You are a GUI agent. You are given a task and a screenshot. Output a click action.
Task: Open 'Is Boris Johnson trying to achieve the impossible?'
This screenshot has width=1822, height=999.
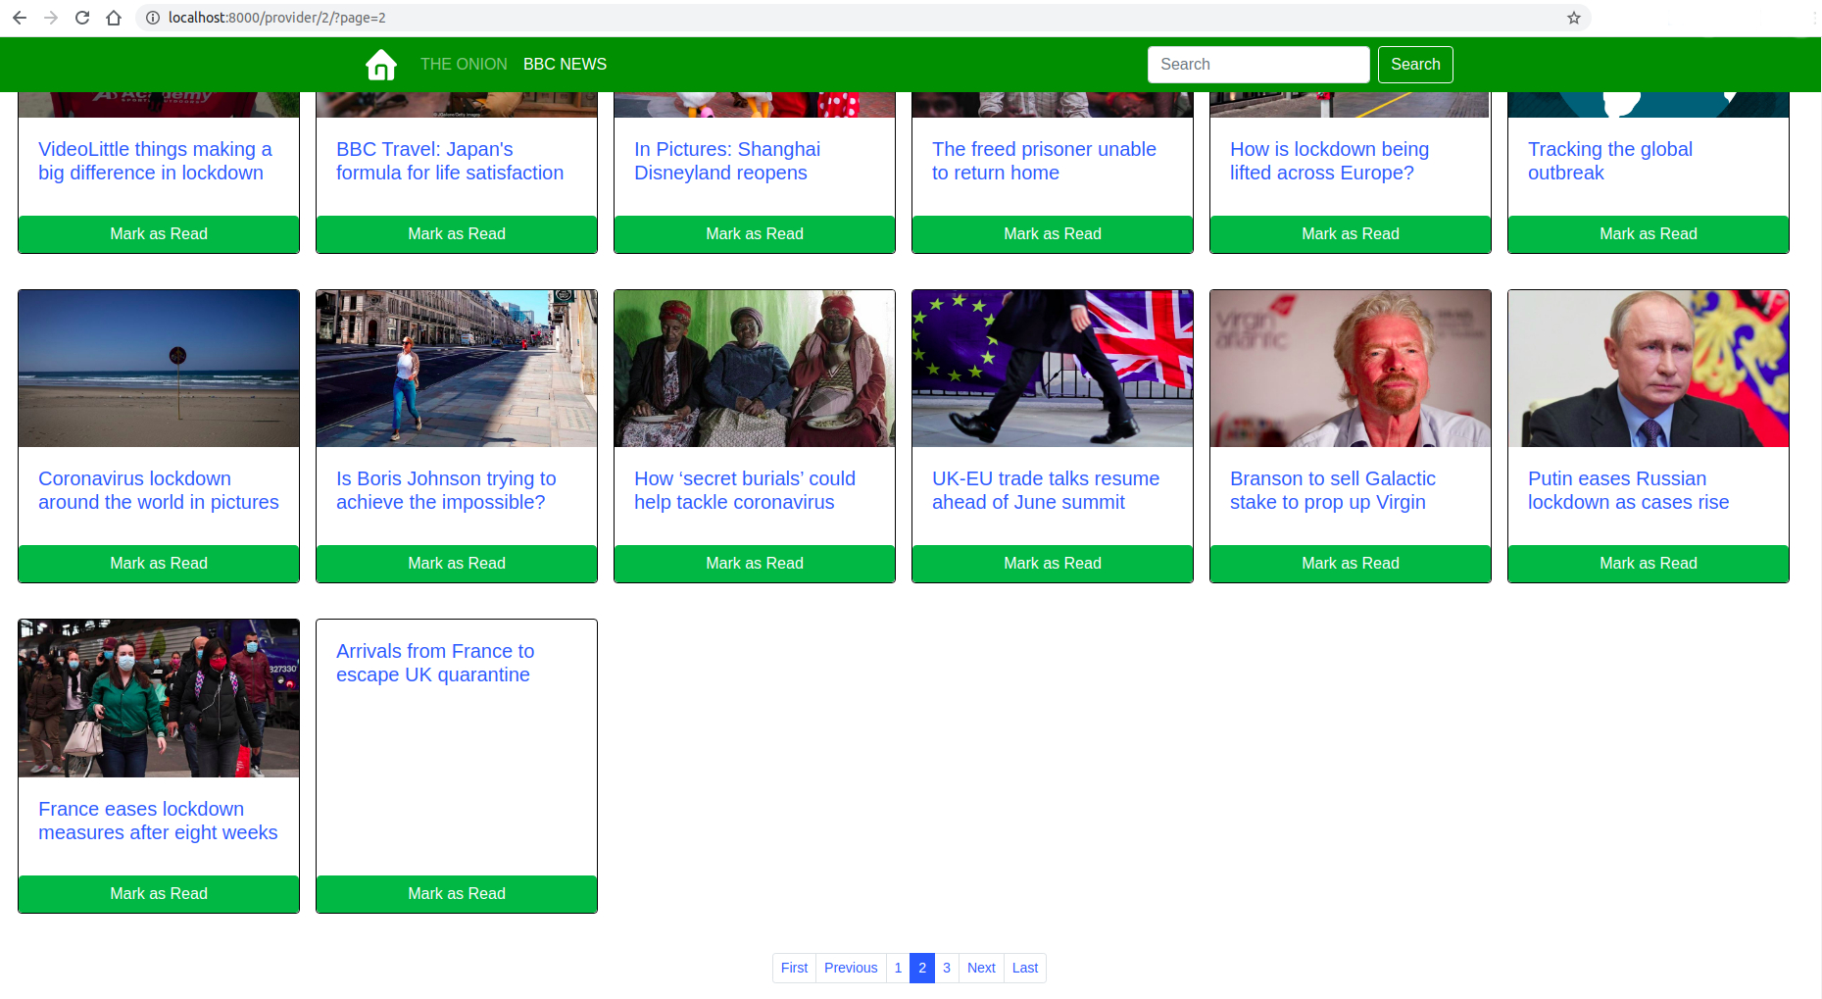tap(446, 490)
